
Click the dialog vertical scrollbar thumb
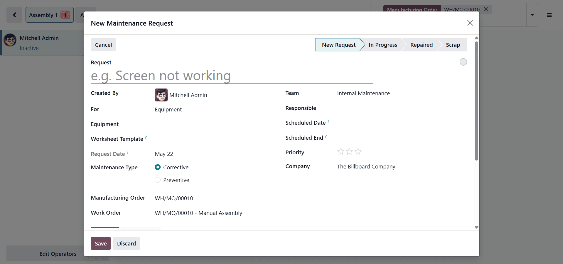click(x=476, y=101)
